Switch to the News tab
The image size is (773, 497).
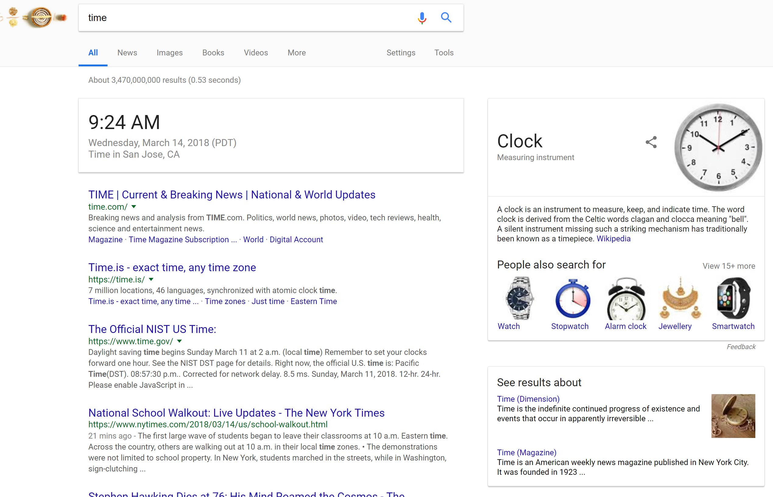click(x=127, y=53)
